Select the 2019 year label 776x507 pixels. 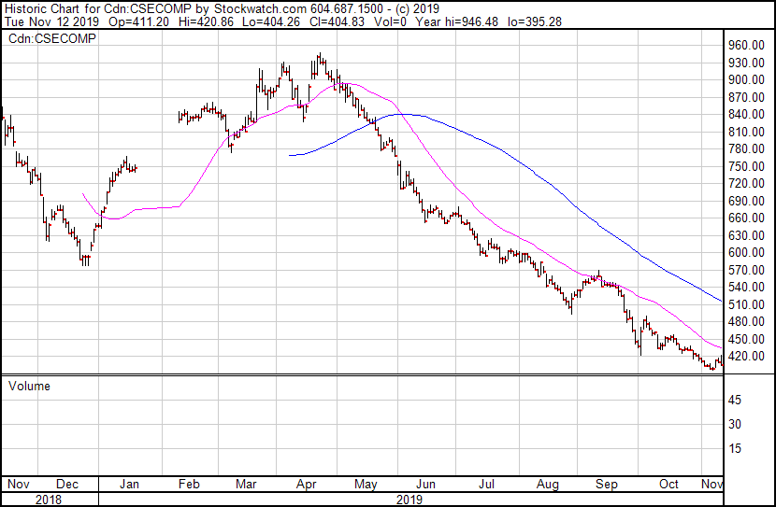point(410,500)
